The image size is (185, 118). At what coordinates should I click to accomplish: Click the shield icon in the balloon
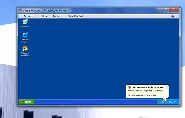(x=129, y=87)
